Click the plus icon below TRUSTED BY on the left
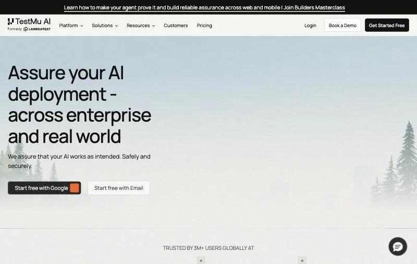Image resolution: width=417 pixels, height=264 pixels. [x=201, y=260]
